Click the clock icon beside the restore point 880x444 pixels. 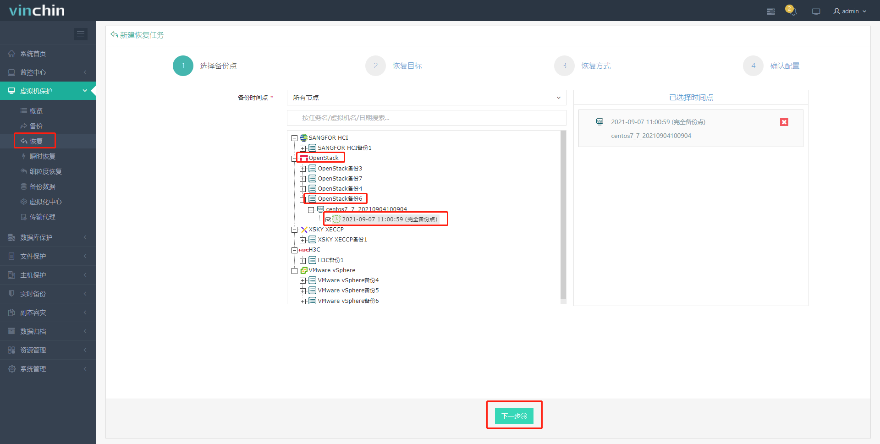[336, 219]
